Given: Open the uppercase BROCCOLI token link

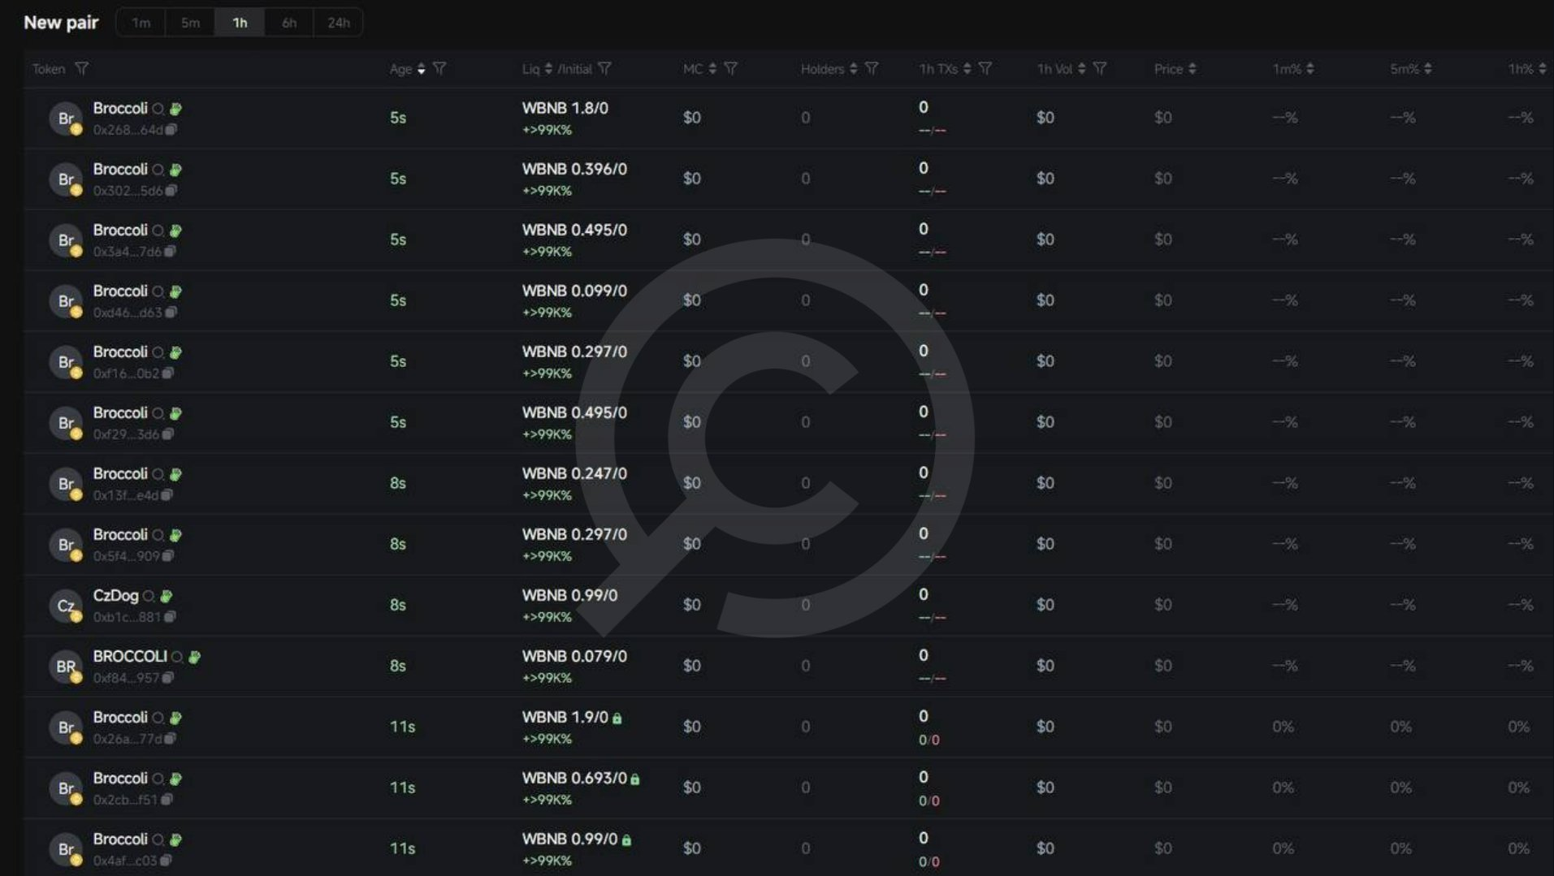Looking at the screenshot, I should coord(130,657).
